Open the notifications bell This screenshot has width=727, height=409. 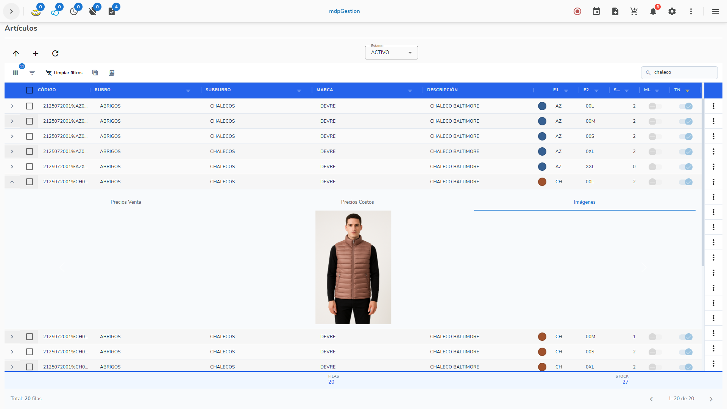653,11
